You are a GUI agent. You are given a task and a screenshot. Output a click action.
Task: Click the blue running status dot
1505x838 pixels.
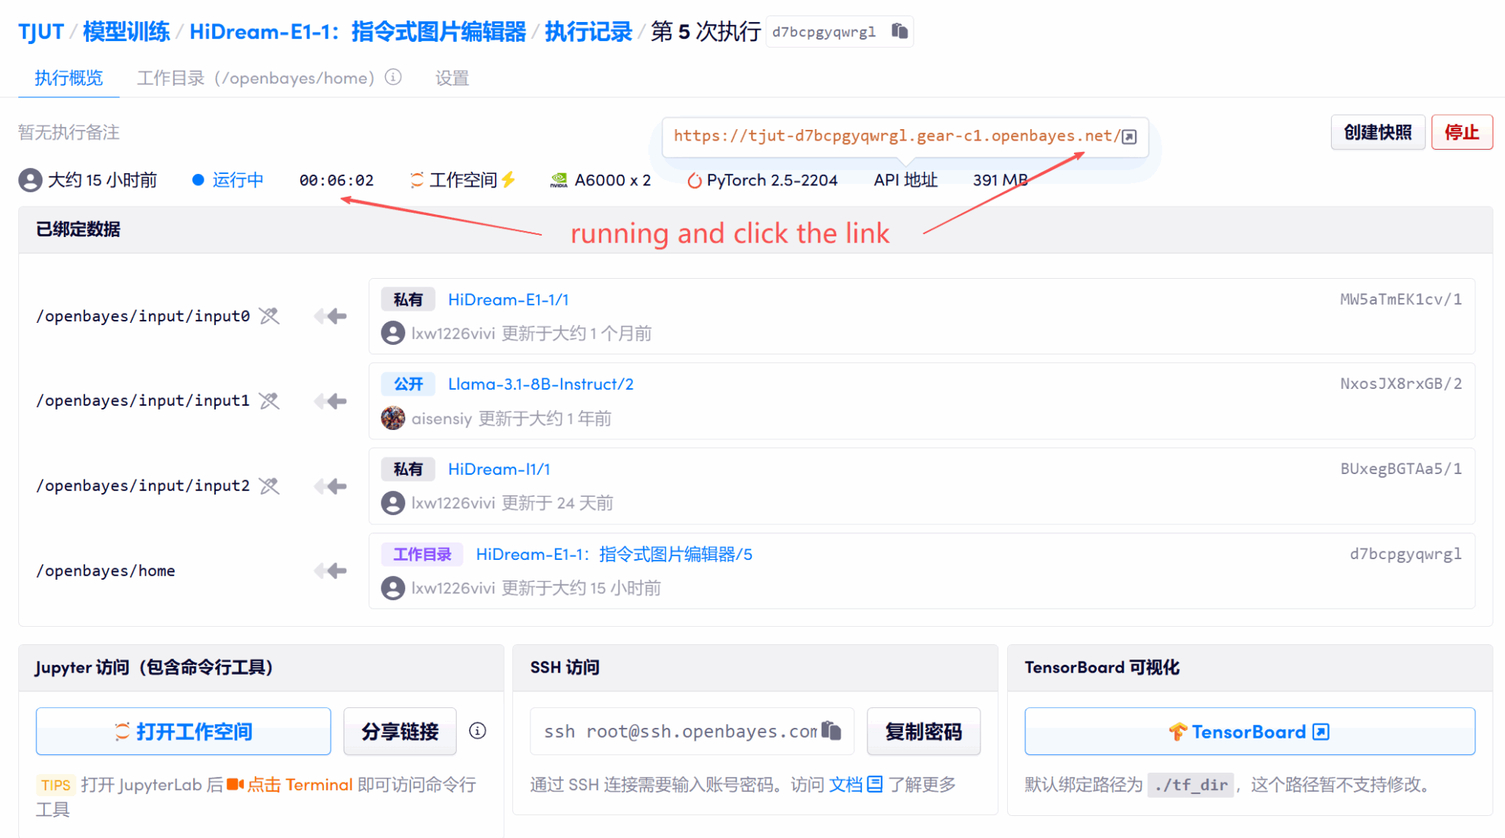coord(198,180)
